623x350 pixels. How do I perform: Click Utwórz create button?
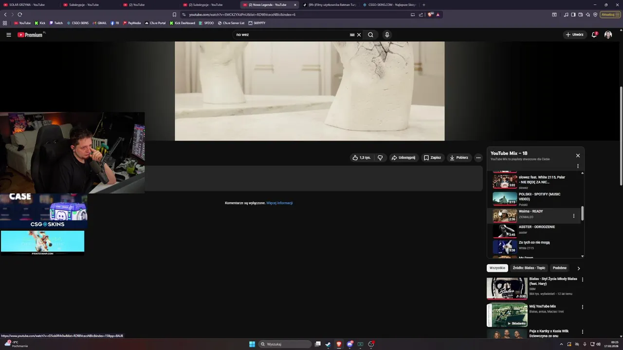[574, 35]
